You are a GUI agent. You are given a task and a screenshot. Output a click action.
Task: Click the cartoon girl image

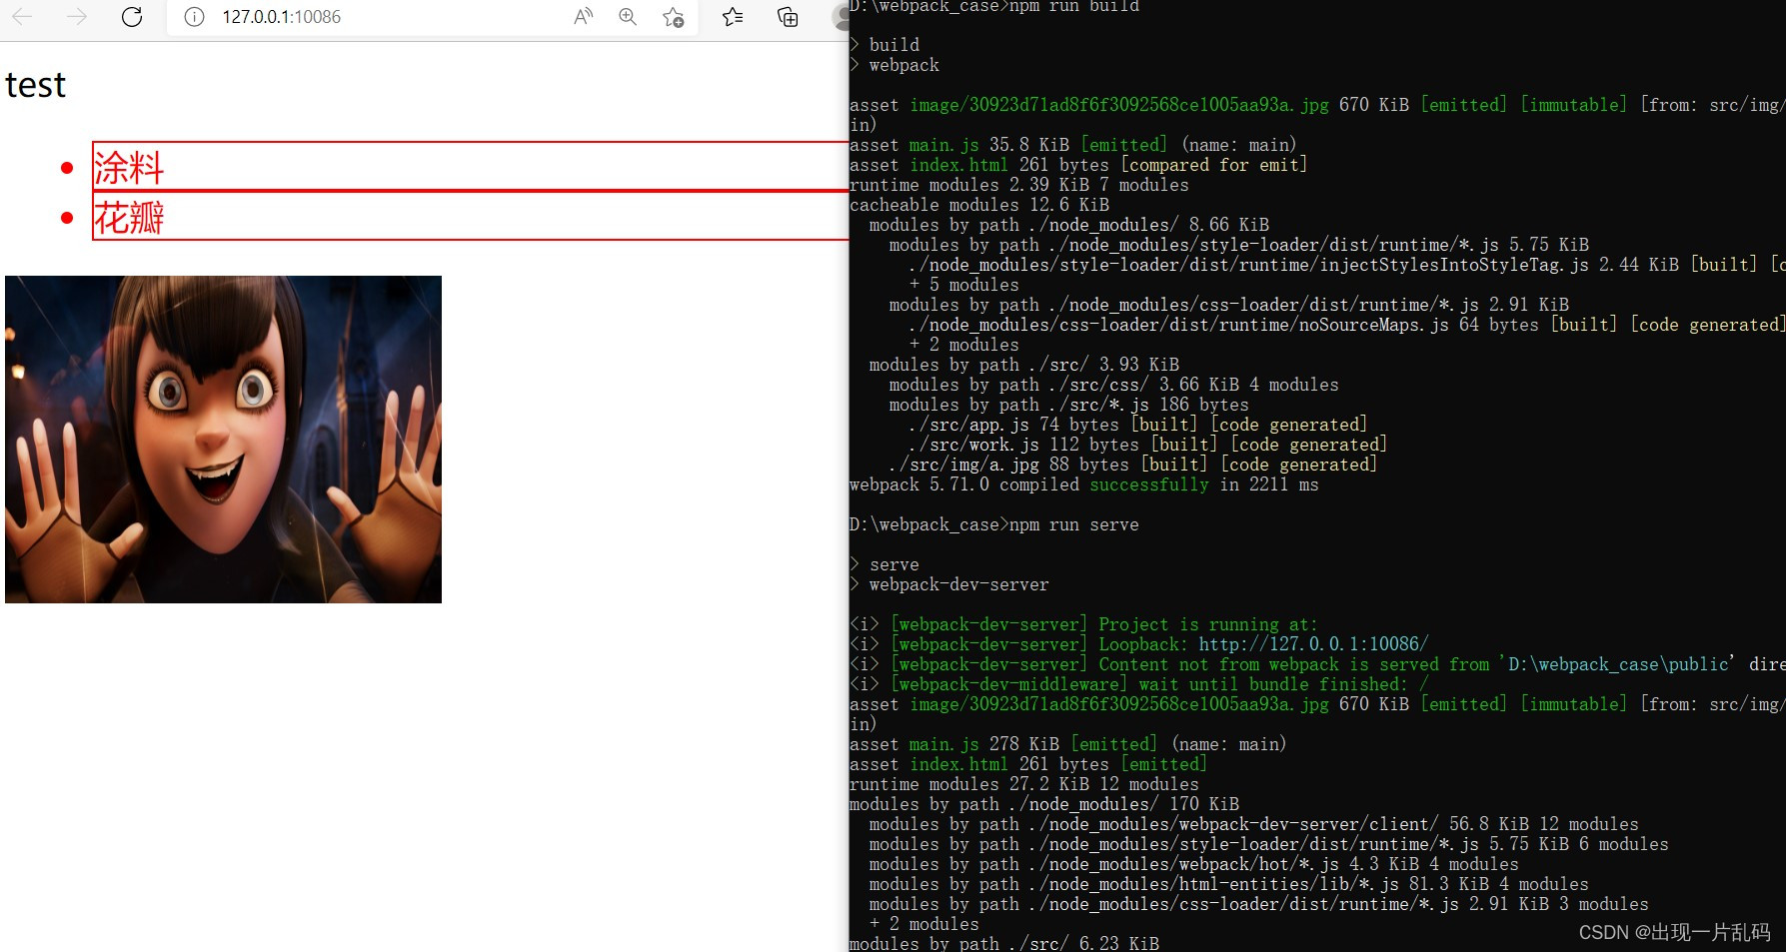coord(223,440)
